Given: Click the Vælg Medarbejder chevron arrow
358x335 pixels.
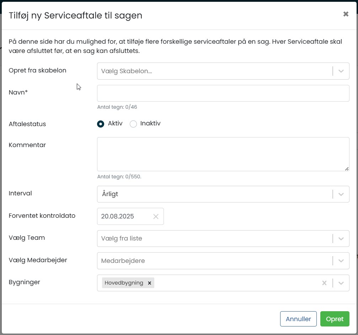Looking at the screenshot, I should (x=341, y=261).
